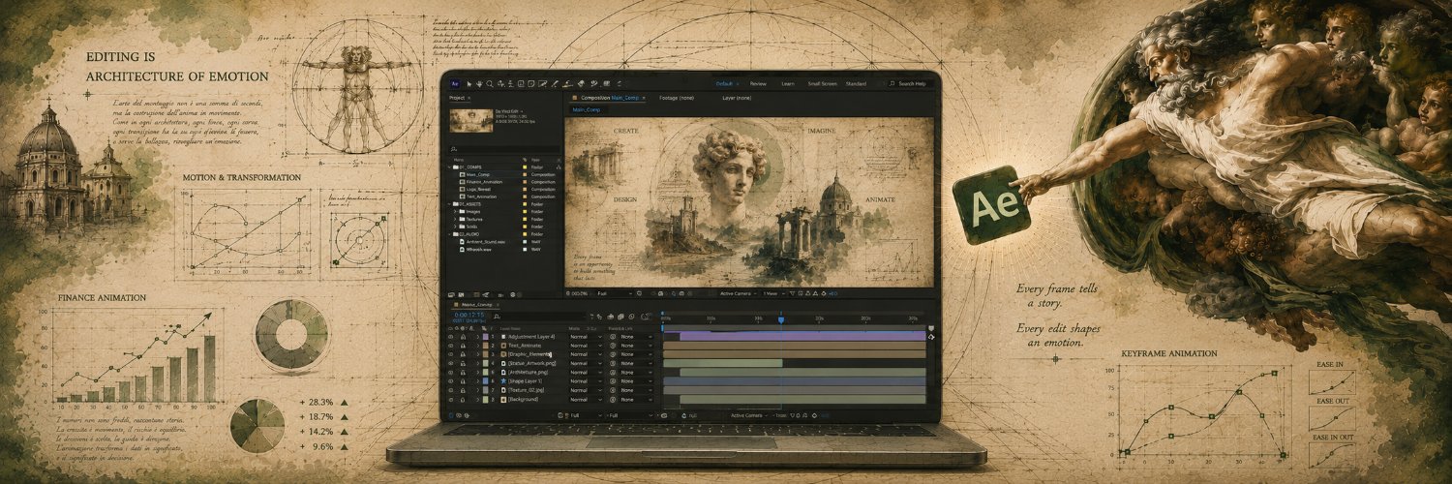Collapse the 02_ASSETS folder
This screenshot has width=1452, height=484.
449,204
